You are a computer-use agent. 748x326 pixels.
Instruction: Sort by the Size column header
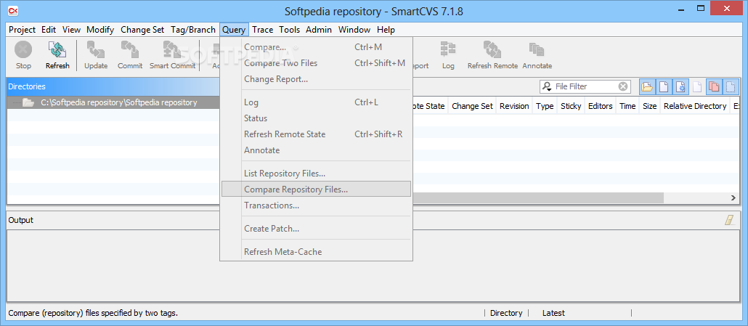pos(649,106)
